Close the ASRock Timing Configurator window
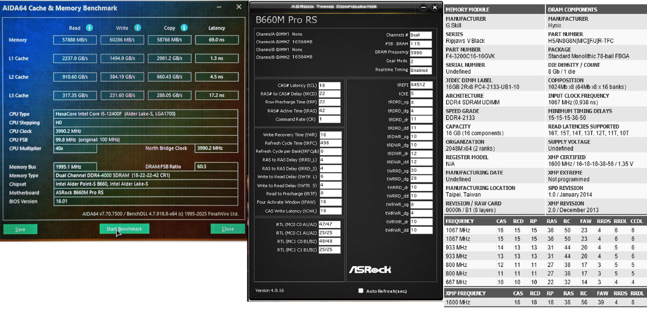Image resolution: width=647 pixels, height=309 pixels. click(x=435, y=8)
